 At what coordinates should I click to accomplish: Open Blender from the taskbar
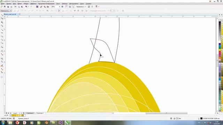click(46, 123)
